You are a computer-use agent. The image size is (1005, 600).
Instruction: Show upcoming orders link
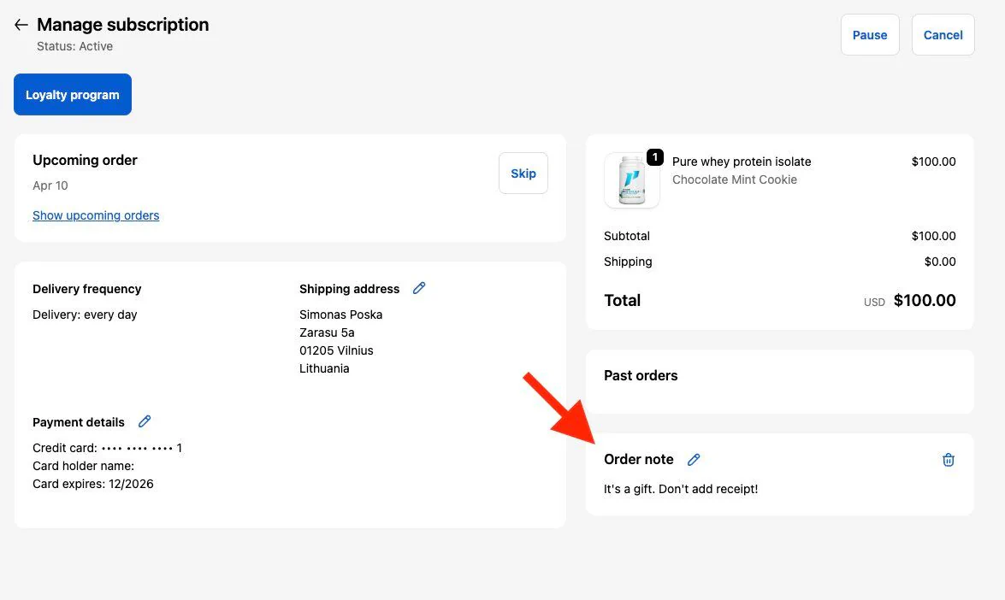pyautogui.click(x=96, y=215)
